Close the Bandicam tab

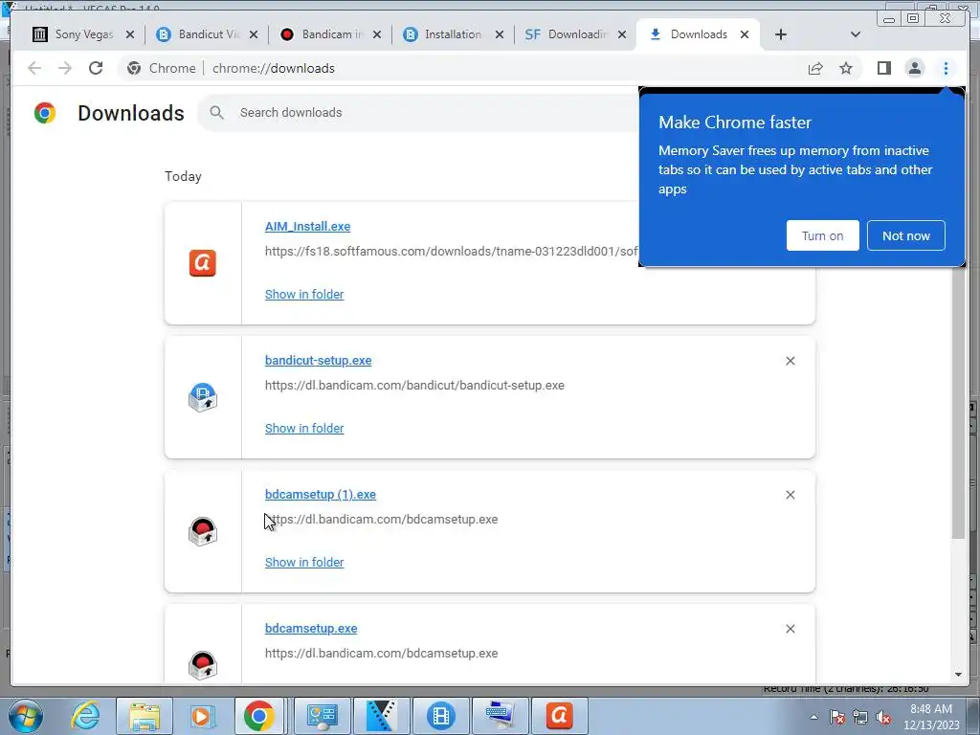point(377,34)
